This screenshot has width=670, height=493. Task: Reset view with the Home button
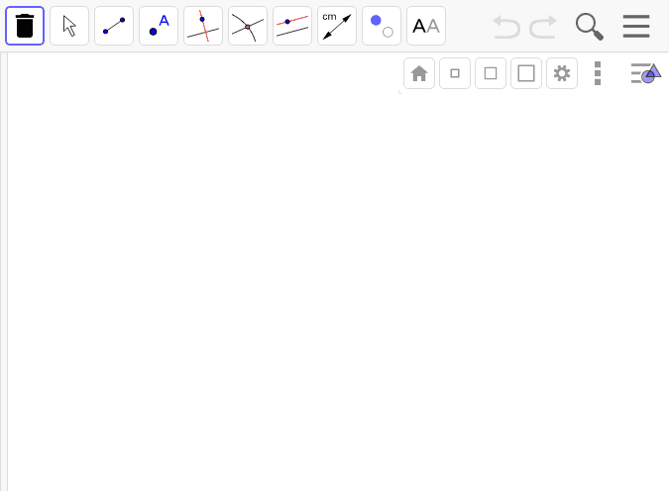pyautogui.click(x=419, y=73)
